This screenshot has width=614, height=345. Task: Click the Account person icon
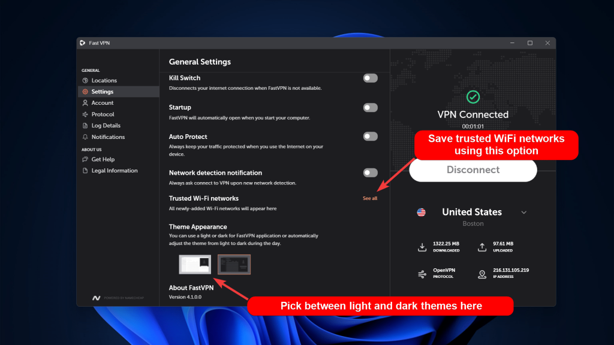pyautogui.click(x=85, y=103)
